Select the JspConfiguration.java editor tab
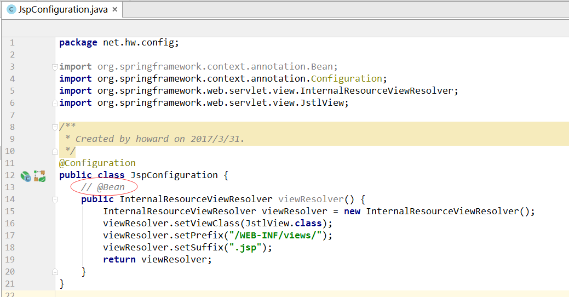569x297 pixels. coord(62,9)
